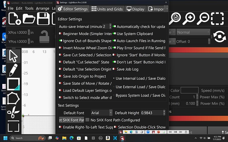Enable Save Job Origin to Project
This screenshot has height=142, width=228.
click(x=60, y=76)
